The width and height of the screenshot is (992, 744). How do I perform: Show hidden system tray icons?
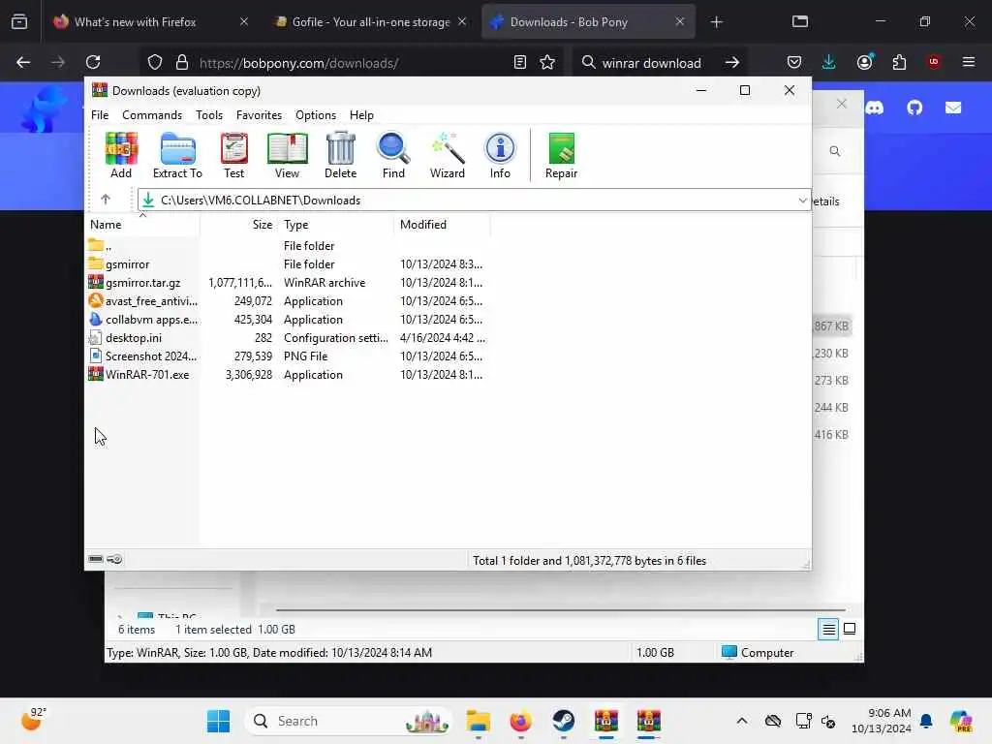(742, 721)
